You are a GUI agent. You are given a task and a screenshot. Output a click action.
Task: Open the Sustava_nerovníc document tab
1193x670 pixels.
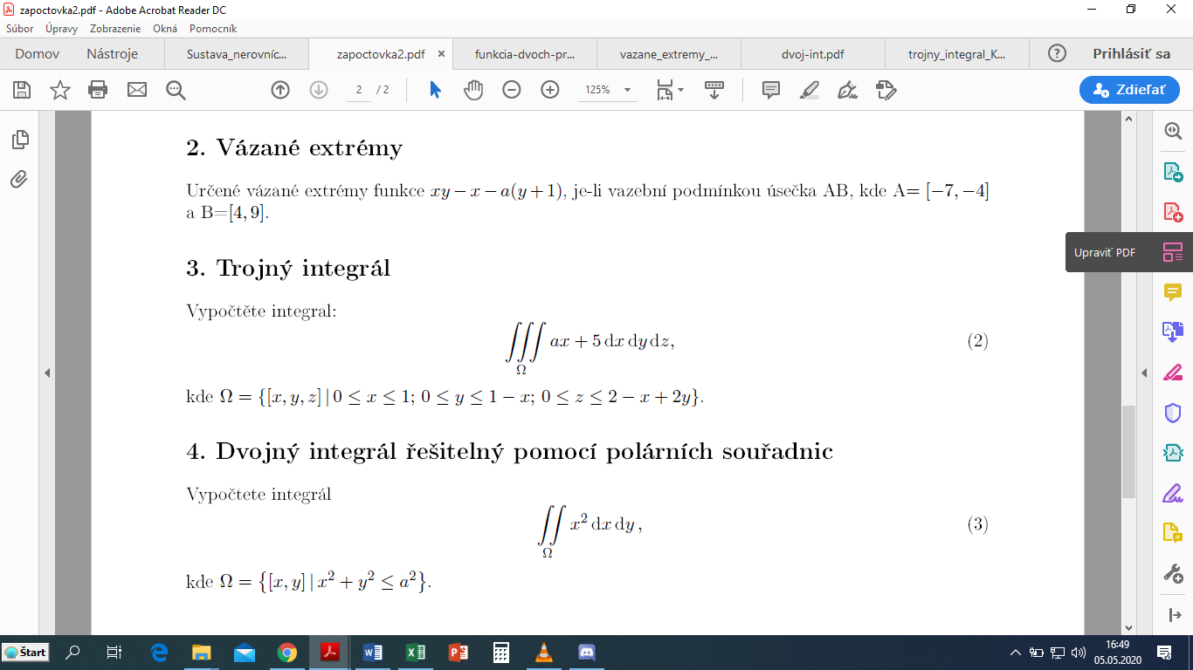click(x=236, y=54)
